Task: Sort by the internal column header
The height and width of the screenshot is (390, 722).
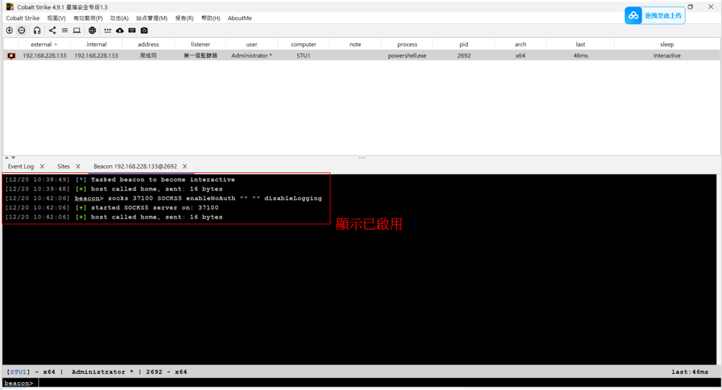Action: tap(96, 44)
